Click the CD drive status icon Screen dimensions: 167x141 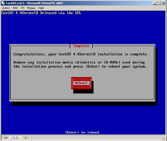coord(10,137)
